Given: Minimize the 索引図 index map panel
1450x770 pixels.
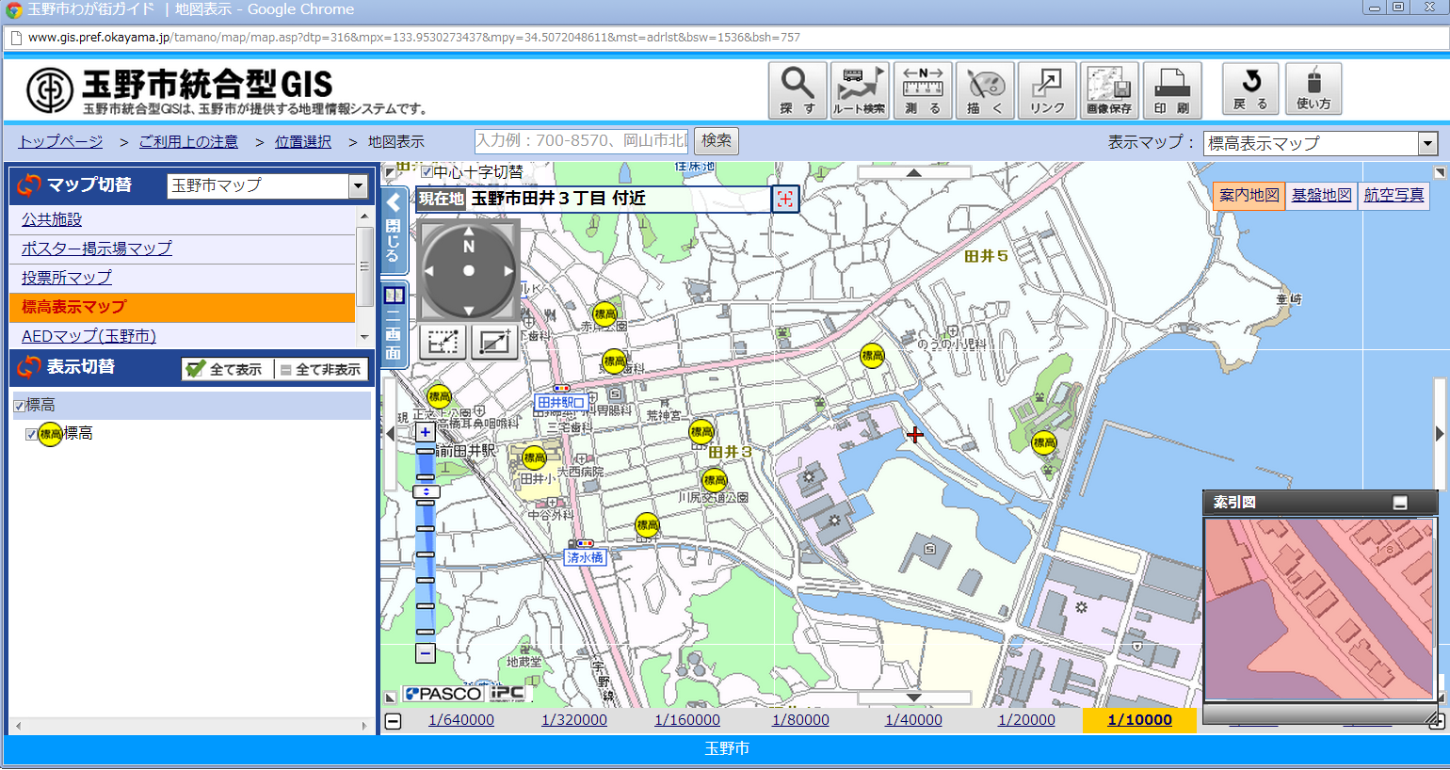Looking at the screenshot, I should (1400, 504).
